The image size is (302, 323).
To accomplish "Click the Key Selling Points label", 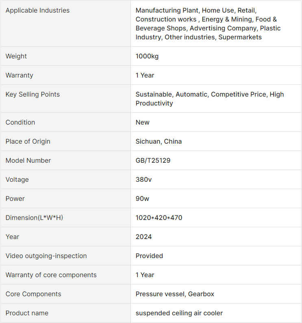I will [x=33, y=95].
